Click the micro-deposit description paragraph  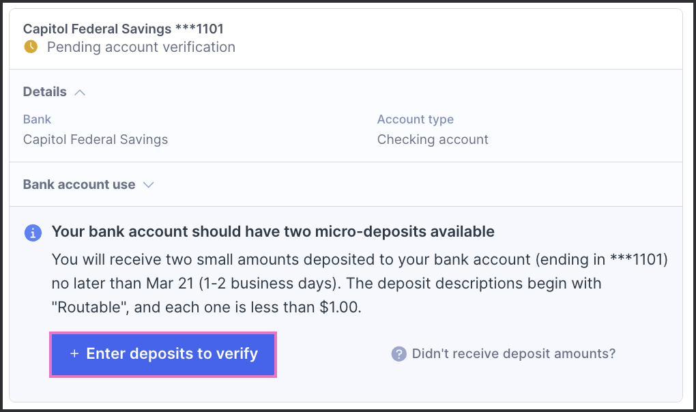[360, 283]
